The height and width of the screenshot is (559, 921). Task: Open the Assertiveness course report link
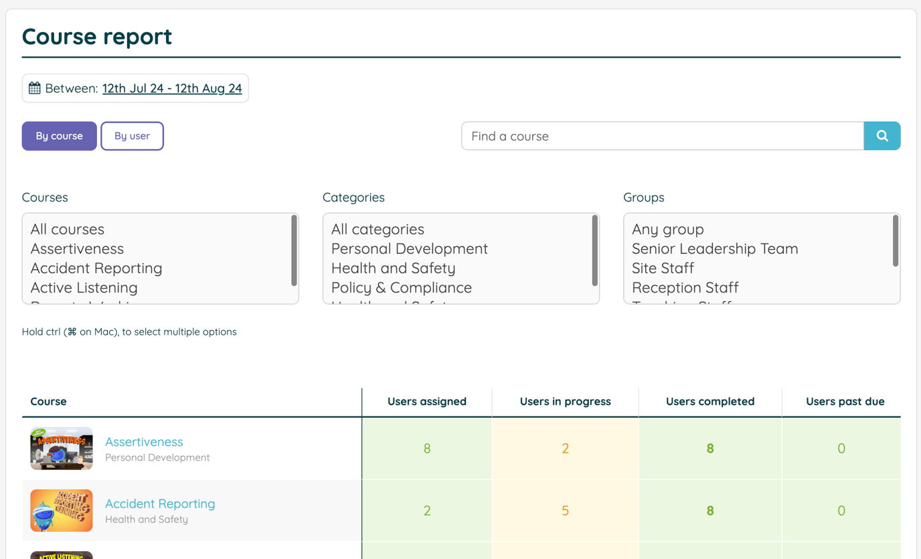(x=144, y=442)
